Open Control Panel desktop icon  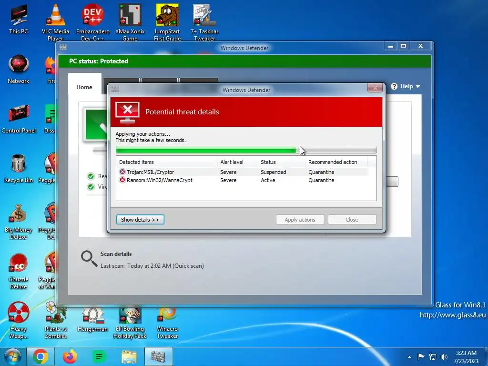[19, 119]
